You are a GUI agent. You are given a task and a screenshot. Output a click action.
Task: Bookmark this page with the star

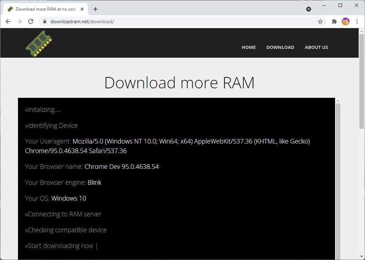point(320,21)
